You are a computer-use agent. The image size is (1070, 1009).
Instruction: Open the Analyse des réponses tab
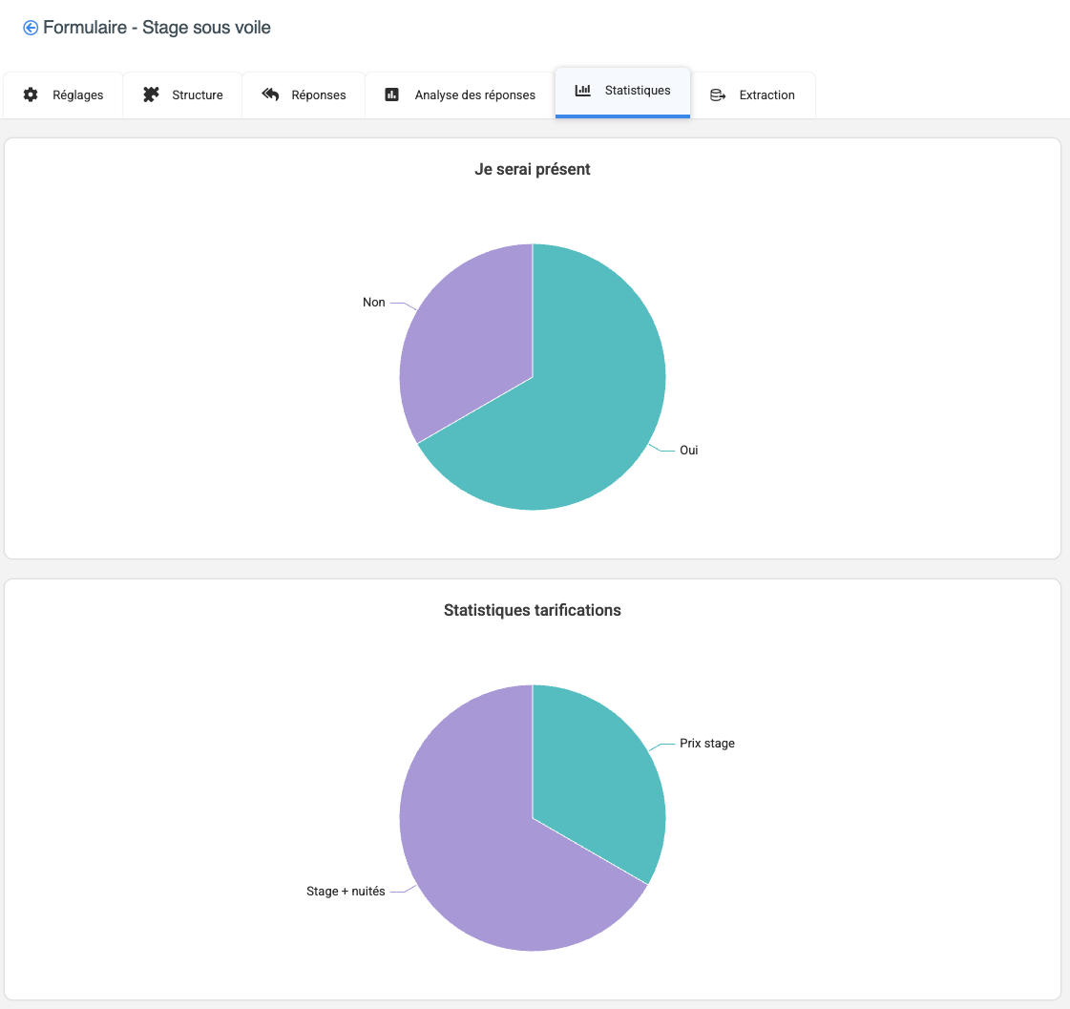[474, 95]
